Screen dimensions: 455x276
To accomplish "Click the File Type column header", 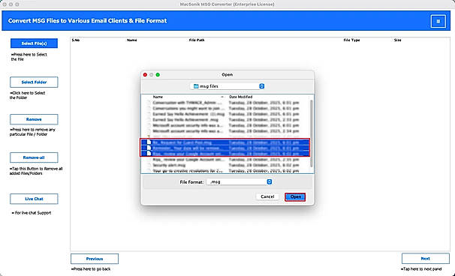I will pos(351,40).
